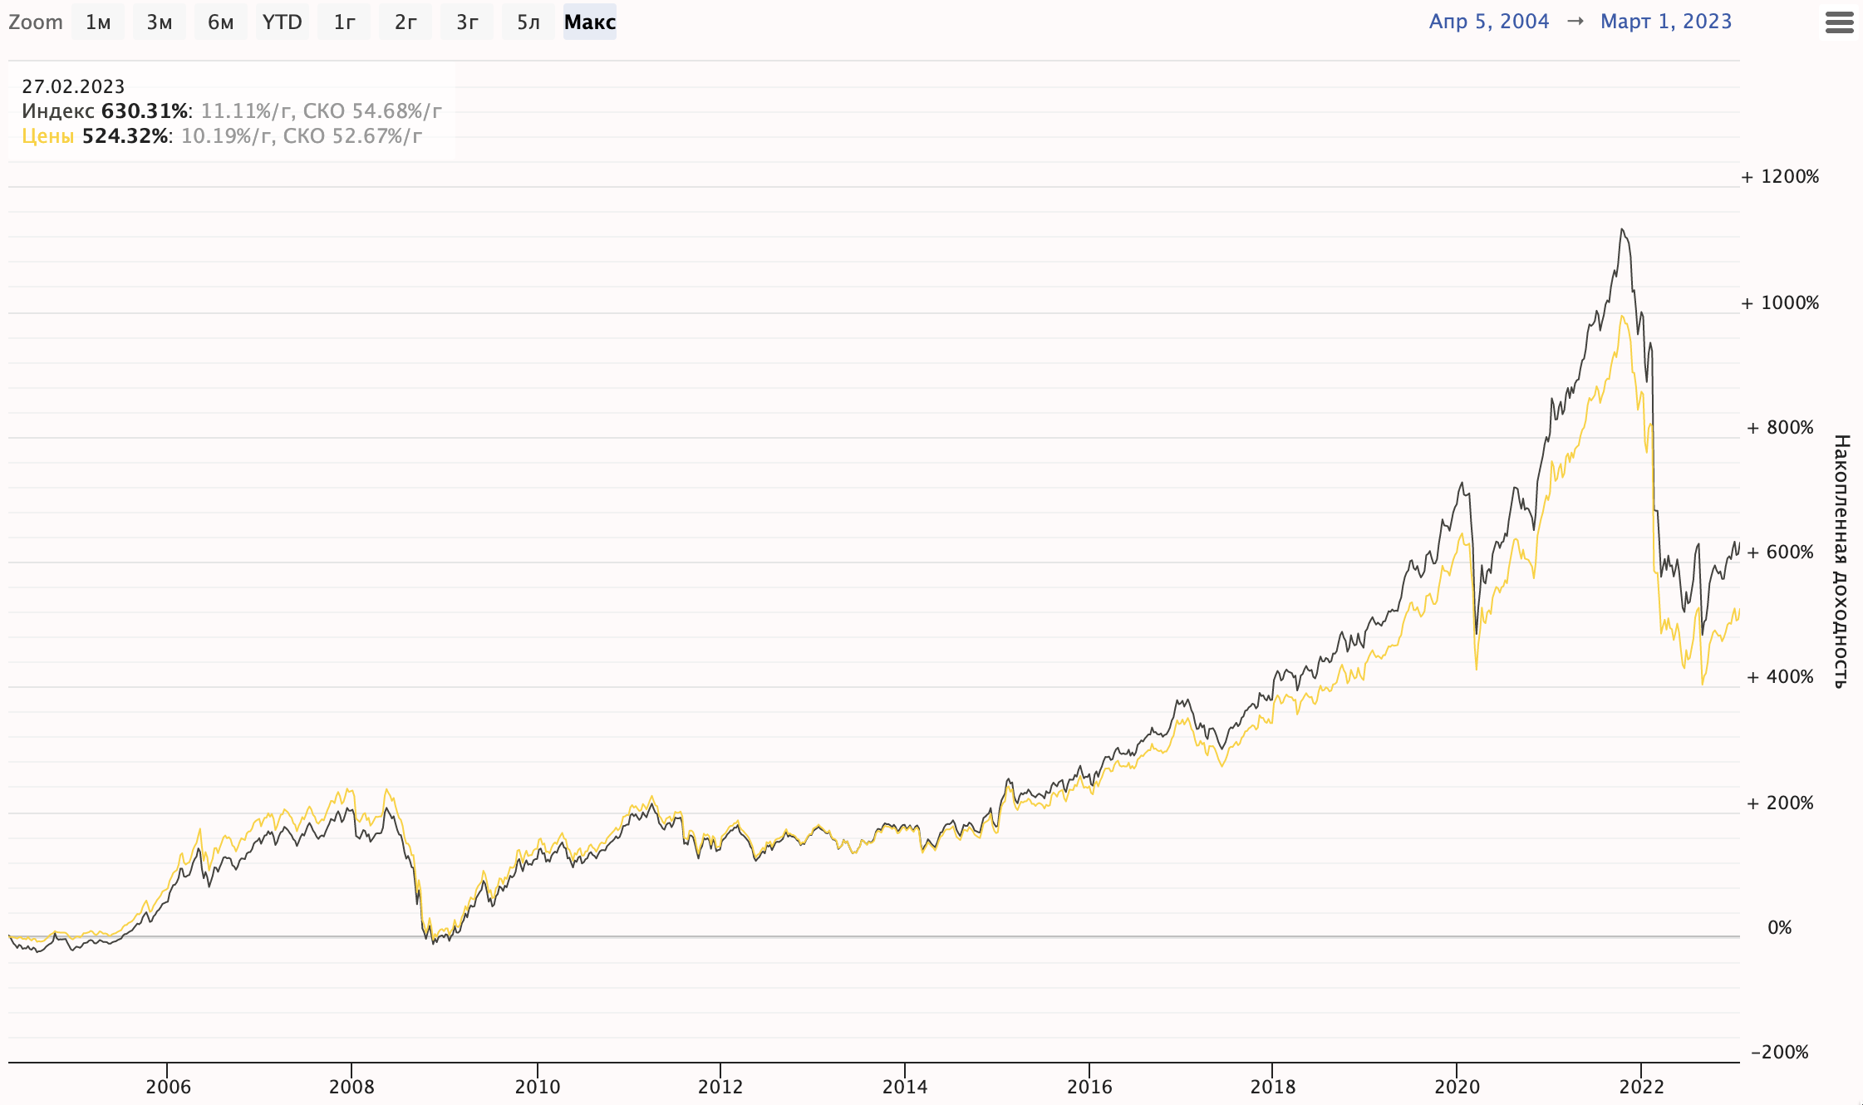1863x1105 pixels.
Task: Click the 2016 x-axis tick label
Action: tap(1089, 1086)
